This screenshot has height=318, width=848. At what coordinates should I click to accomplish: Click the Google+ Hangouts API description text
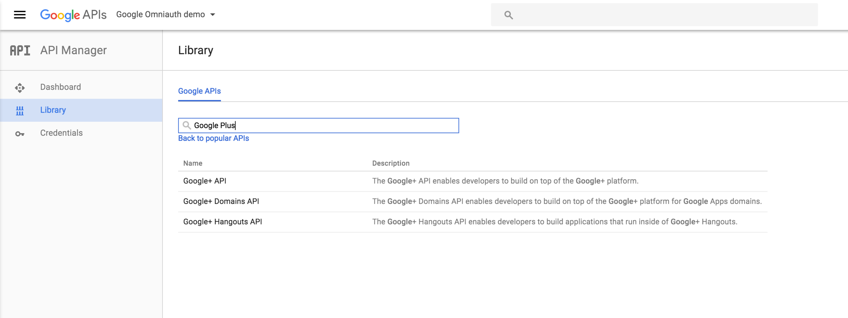555,222
